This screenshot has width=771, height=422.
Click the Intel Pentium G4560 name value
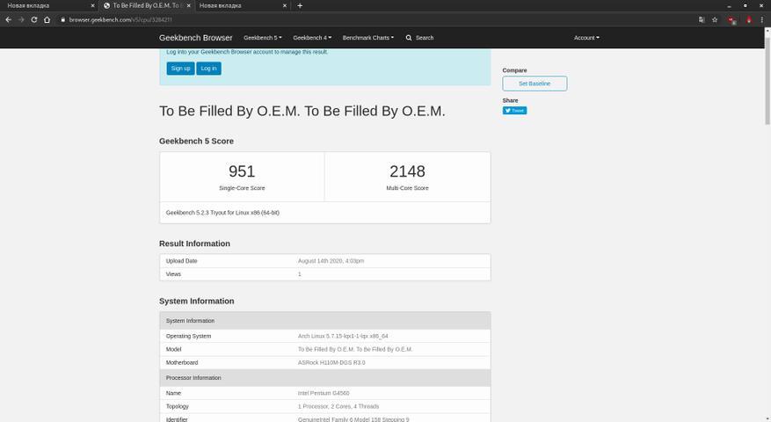324,394
